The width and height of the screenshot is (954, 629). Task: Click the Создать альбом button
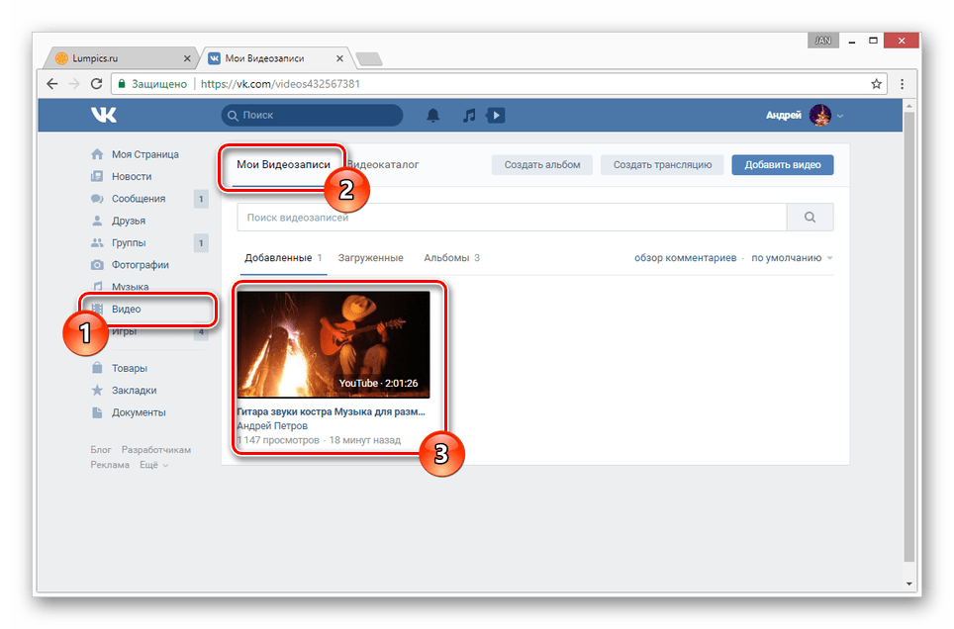coord(542,165)
